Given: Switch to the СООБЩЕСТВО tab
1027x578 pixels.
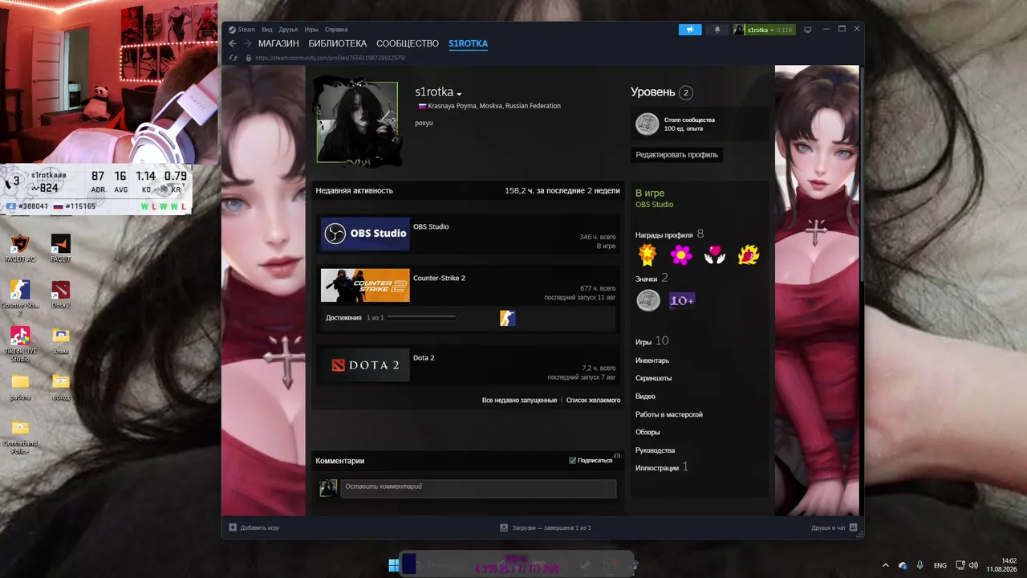Looking at the screenshot, I should pos(408,43).
